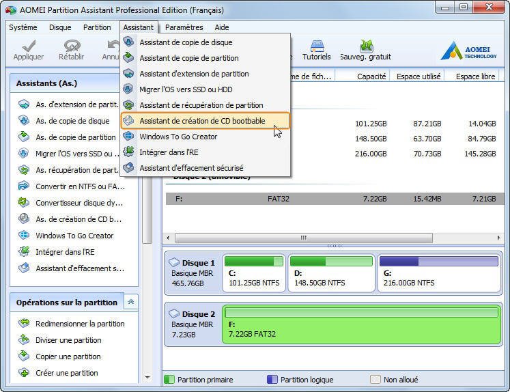Select the C: 101.25GB NTFS partition block
The image size is (510, 392).
click(254, 273)
